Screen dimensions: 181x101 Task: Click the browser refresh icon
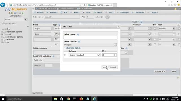(x=85, y=5)
